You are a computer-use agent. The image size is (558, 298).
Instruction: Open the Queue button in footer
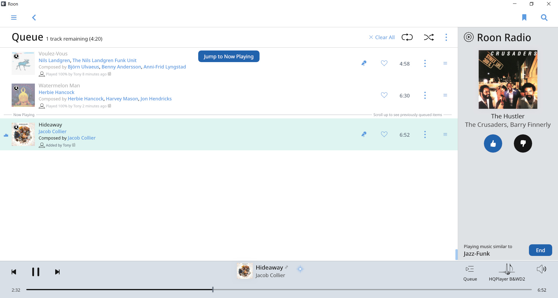[x=470, y=273]
